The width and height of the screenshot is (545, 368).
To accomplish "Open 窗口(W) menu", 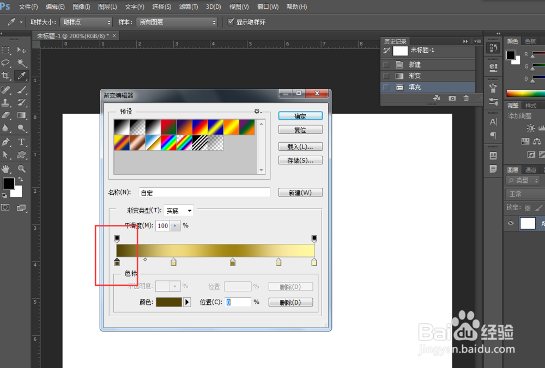I will [268, 7].
